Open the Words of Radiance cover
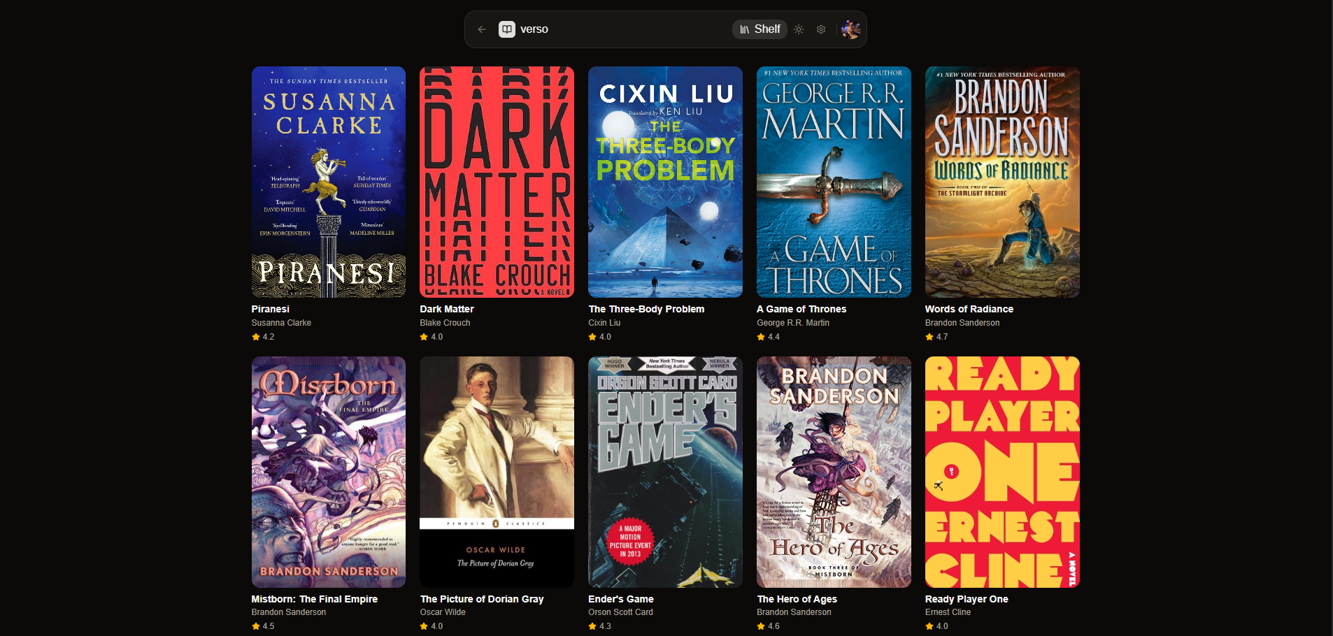Screen dimensions: 1333x636 point(1002,182)
